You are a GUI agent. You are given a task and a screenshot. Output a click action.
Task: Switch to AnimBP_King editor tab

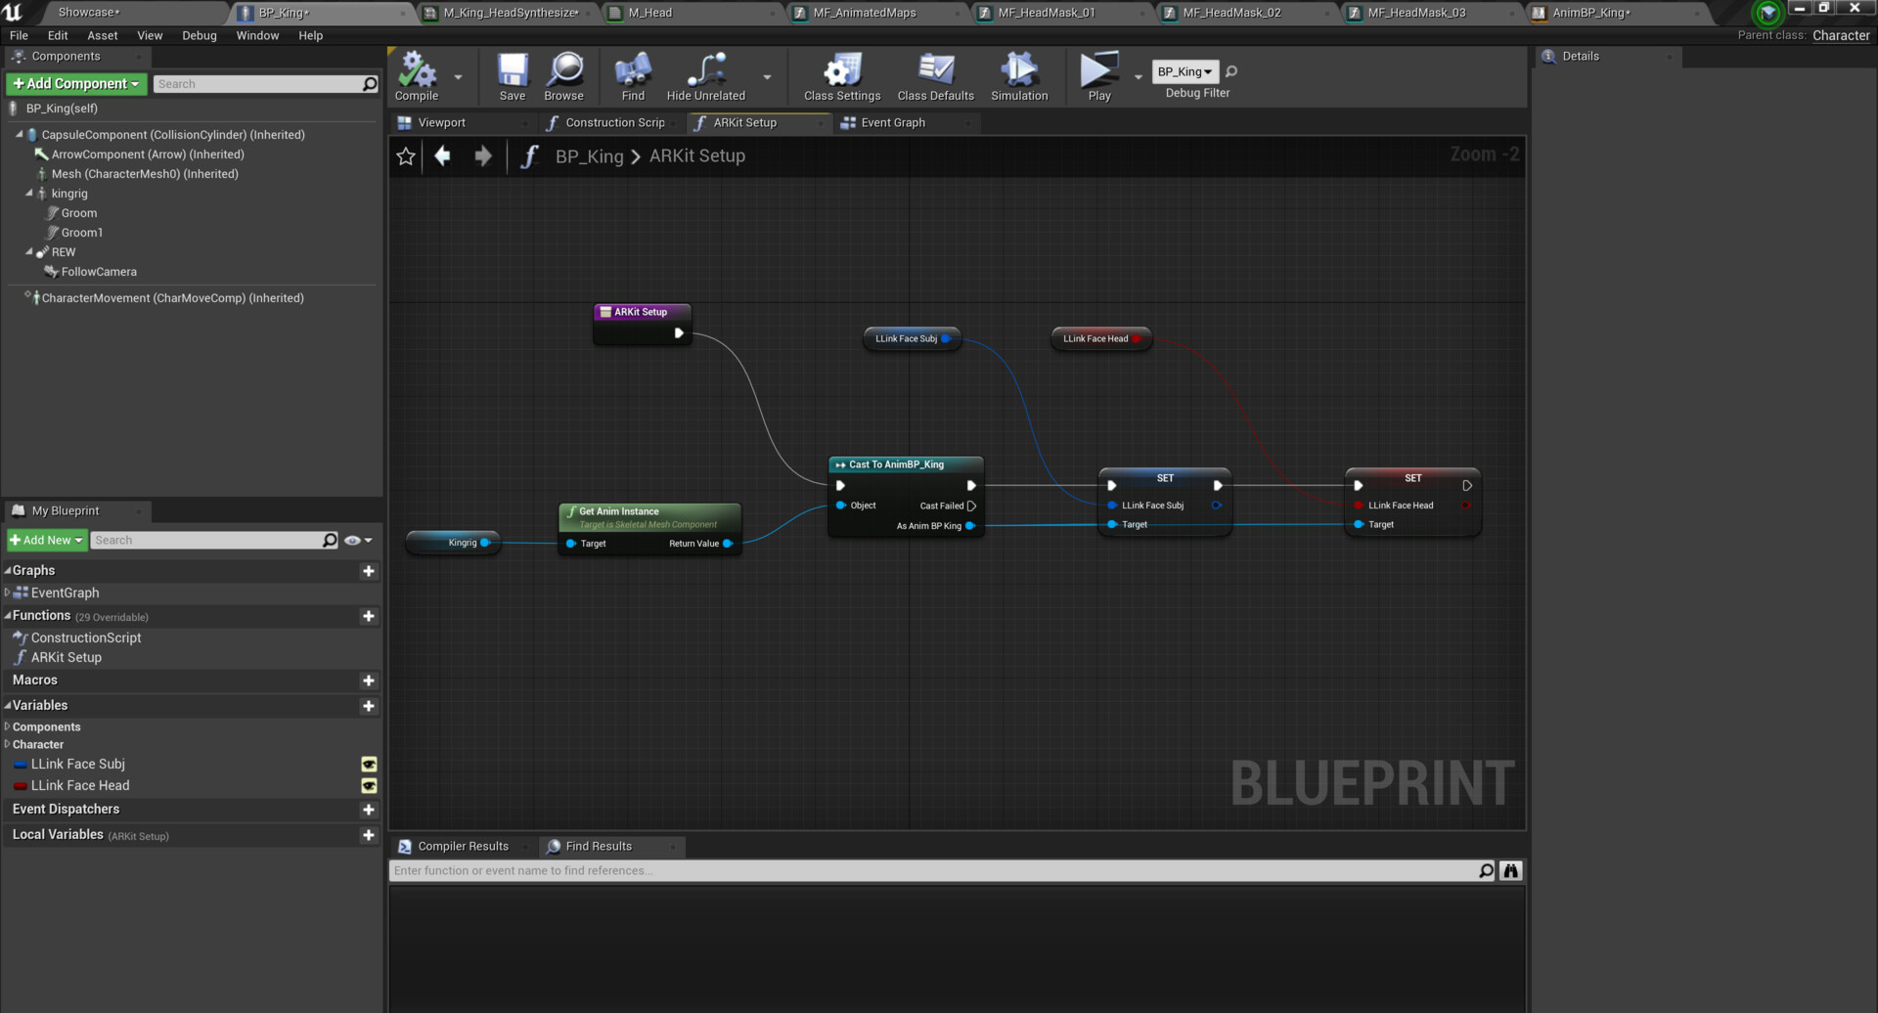(x=1589, y=13)
